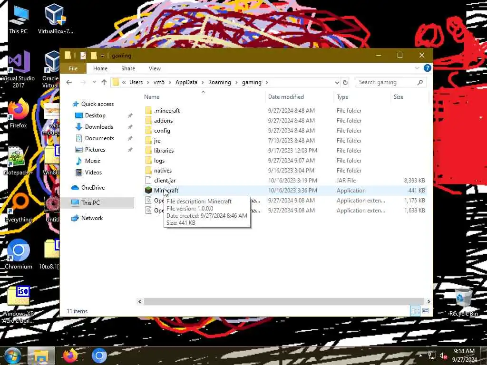
Task: Switch to large icons view in status bar
Action: coord(426,311)
